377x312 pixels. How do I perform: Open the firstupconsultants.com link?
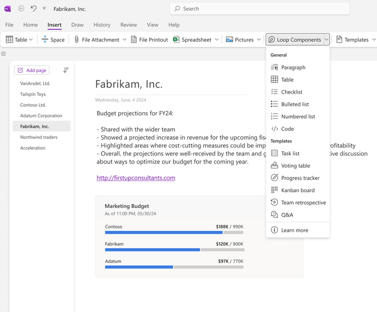[136, 178]
